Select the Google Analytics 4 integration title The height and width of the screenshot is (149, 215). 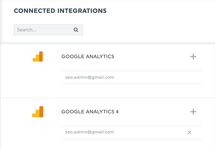point(90,112)
